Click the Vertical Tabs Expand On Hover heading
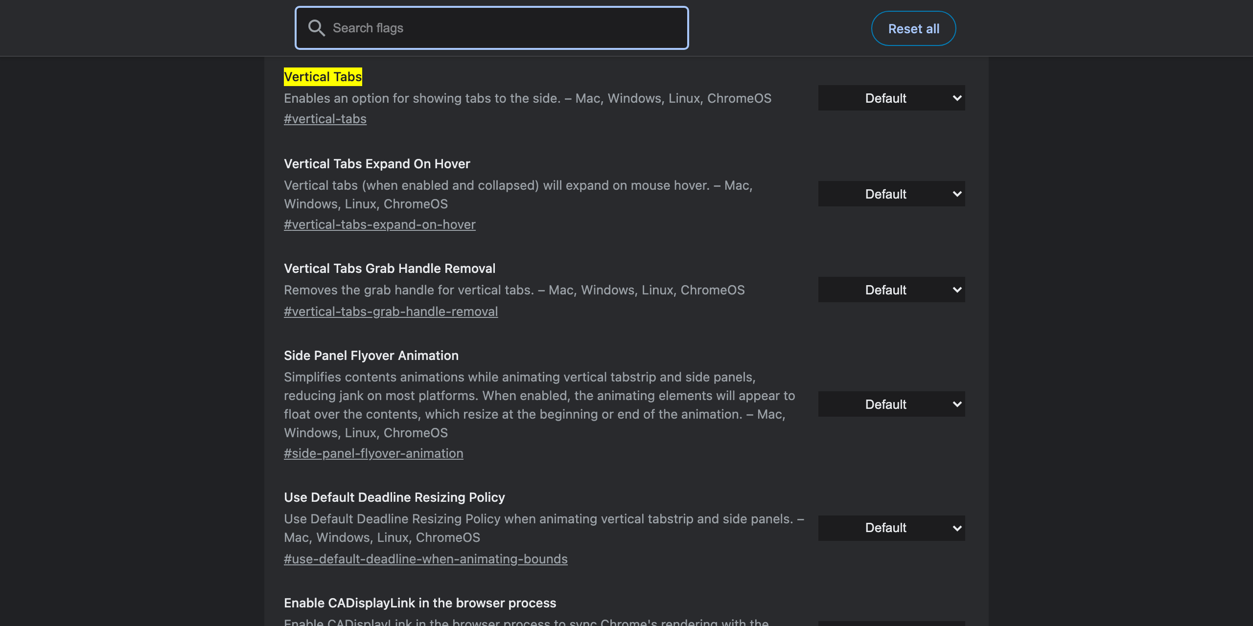 coord(377,164)
